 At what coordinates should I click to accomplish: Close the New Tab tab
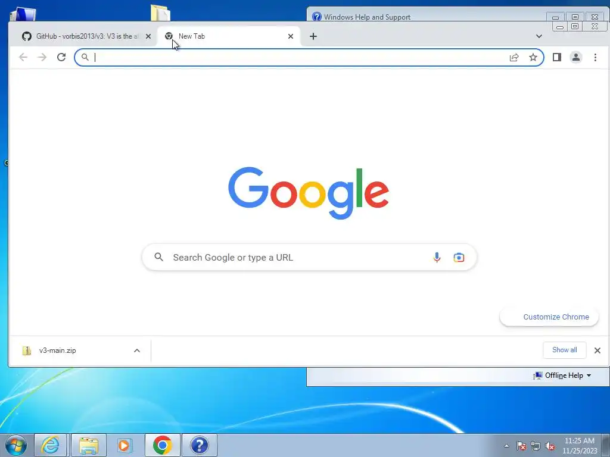(291, 36)
